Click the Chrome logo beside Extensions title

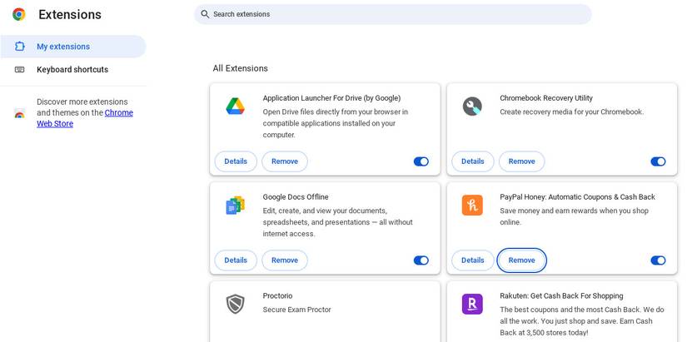pyautogui.click(x=18, y=14)
